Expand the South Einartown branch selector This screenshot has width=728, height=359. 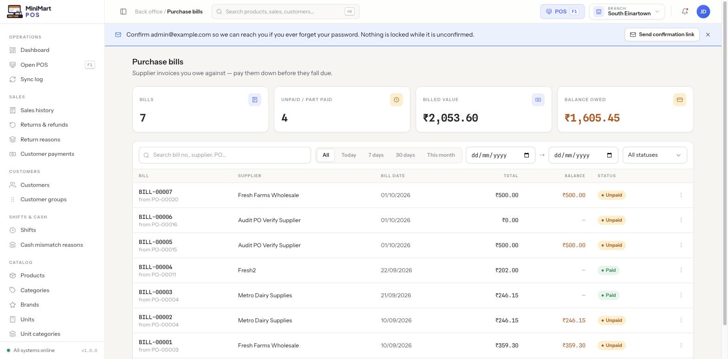click(627, 12)
